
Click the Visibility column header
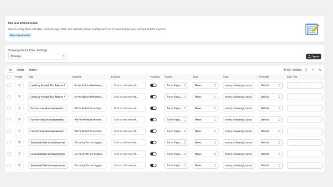(x=155, y=77)
